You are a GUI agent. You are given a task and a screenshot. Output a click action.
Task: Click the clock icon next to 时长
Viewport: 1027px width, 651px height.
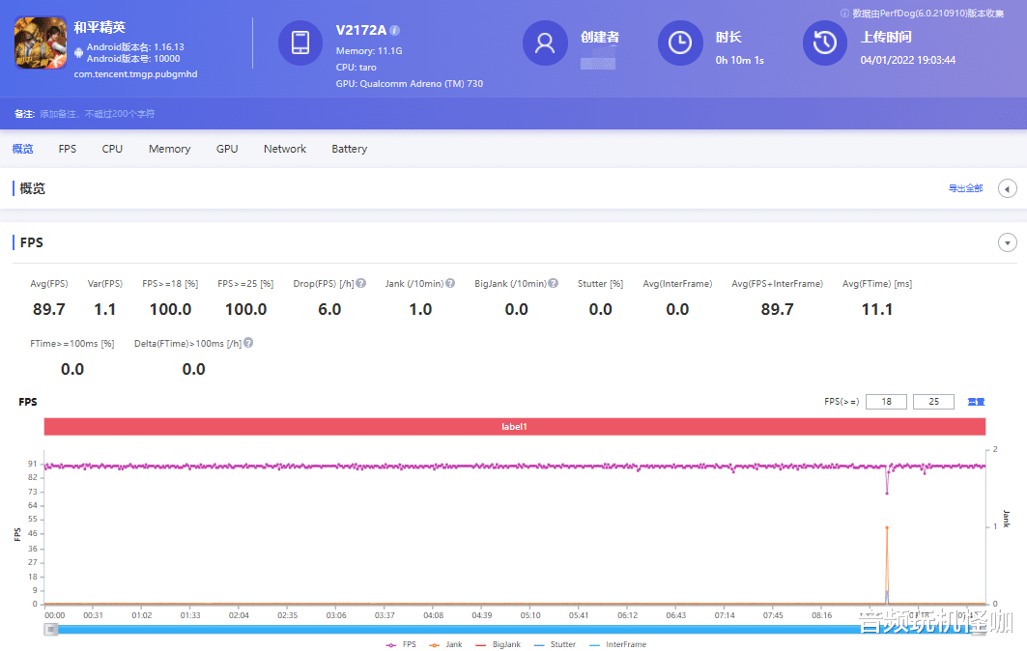[680, 42]
